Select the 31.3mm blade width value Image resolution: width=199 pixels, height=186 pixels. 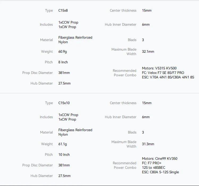coord(148,144)
